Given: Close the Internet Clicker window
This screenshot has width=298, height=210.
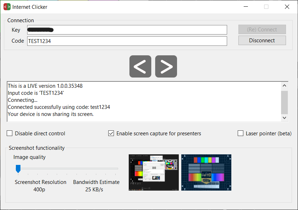Looking at the screenshot, I should (287, 7).
